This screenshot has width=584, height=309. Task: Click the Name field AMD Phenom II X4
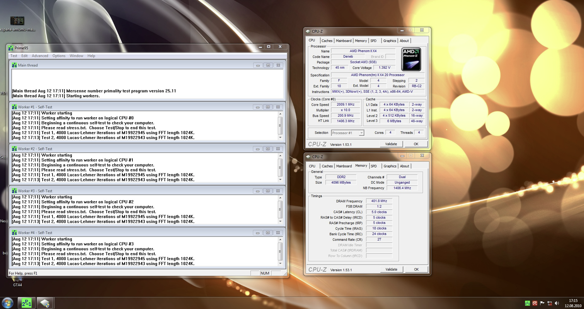(363, 51)
